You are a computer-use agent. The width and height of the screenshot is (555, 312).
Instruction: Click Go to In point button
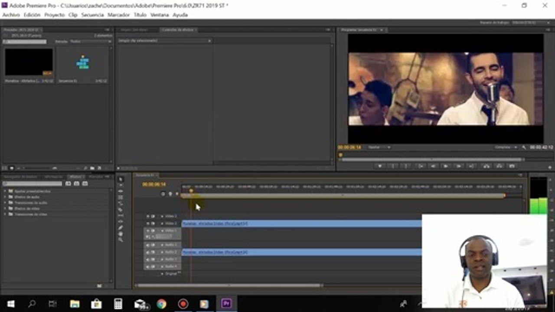click(420, 166)
